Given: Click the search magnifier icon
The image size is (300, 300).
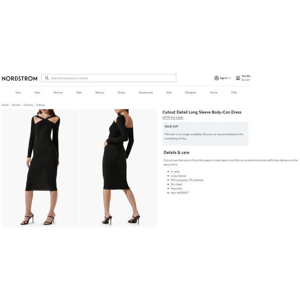Looking at the screenshot, I should [46, 78].
